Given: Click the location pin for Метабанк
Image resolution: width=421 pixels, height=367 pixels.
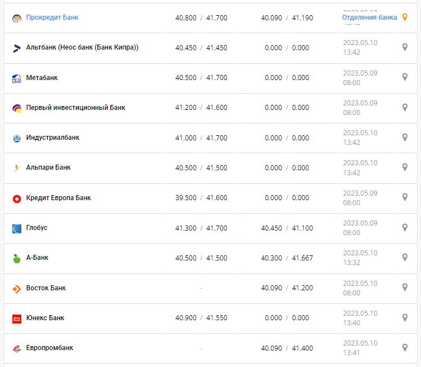Looking at the screenshot, I should coord(404,77).
